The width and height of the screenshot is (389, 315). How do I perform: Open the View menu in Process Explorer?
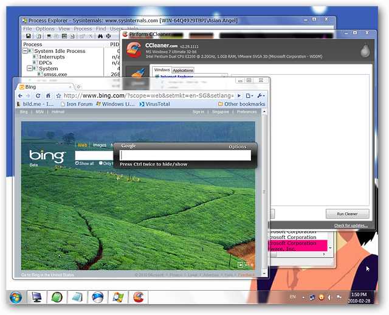[x=64, y=29]
